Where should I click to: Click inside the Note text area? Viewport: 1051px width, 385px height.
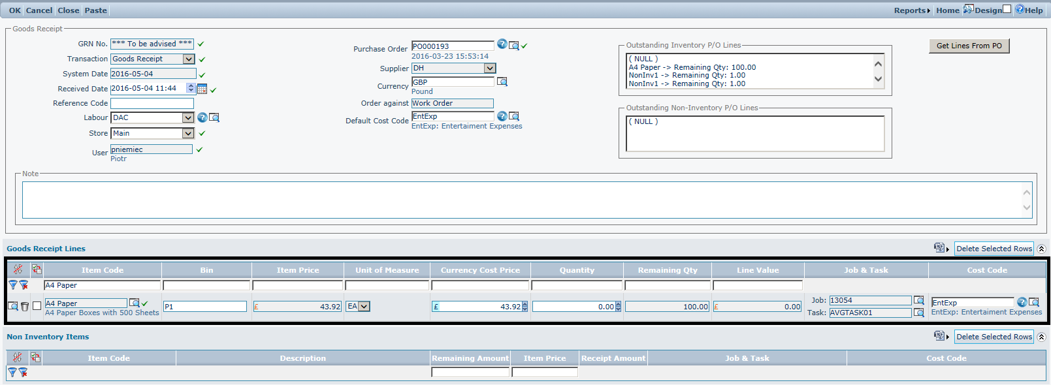(523, 200)
